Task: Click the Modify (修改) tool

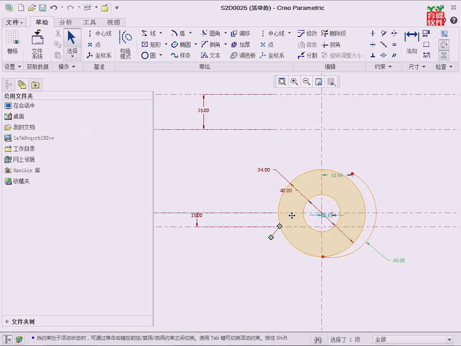Action: pyautogui.click(x=307, y=33)
